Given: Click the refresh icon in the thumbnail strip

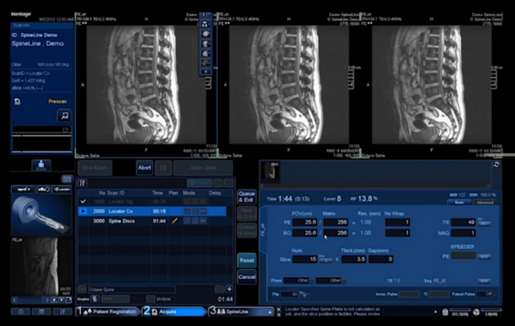Looking at the screenshot, I should pos(496,165).
